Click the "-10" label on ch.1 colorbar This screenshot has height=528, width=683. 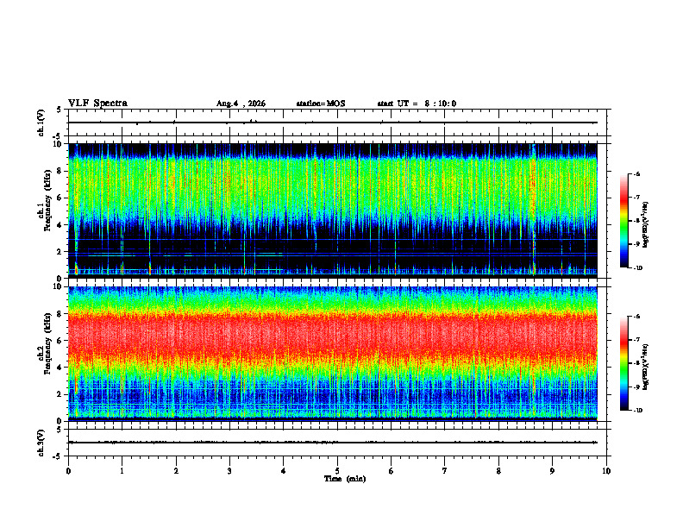point(637,268)
